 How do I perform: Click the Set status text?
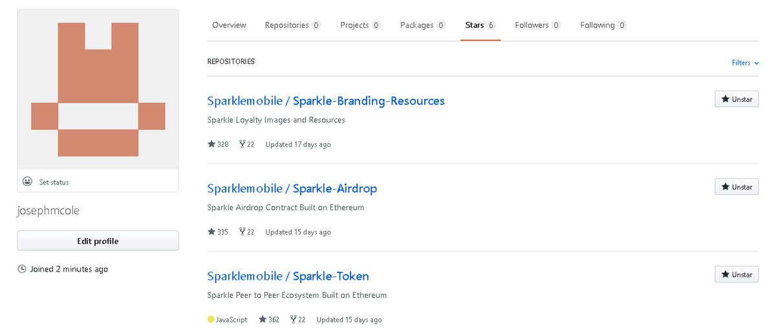click(x=54, y=182)
